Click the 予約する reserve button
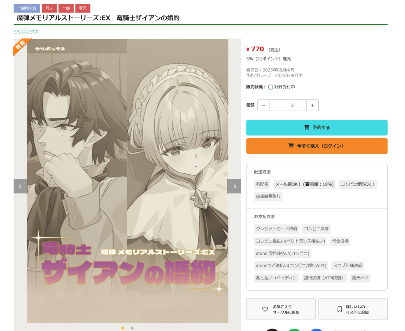405x331 pixels. (317, 128)
